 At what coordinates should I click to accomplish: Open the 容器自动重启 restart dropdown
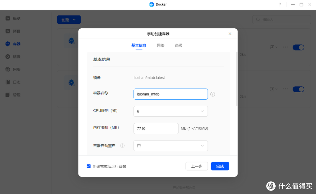click(x=171, y=145)
